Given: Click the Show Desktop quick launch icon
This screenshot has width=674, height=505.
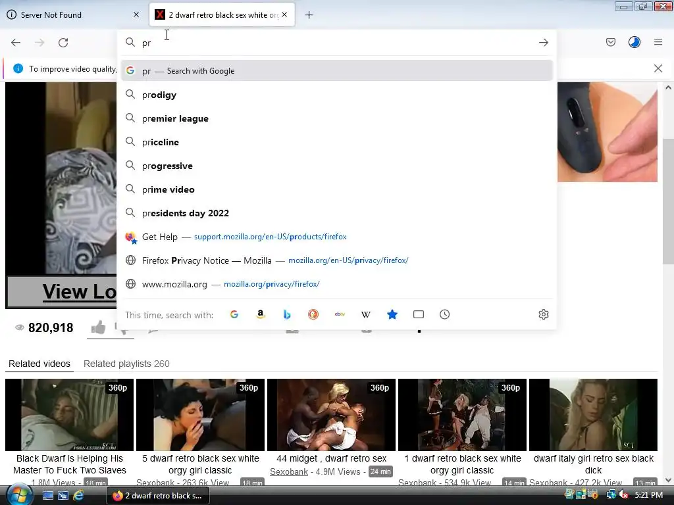Looking at the screenshot, I should click(47, 496).
